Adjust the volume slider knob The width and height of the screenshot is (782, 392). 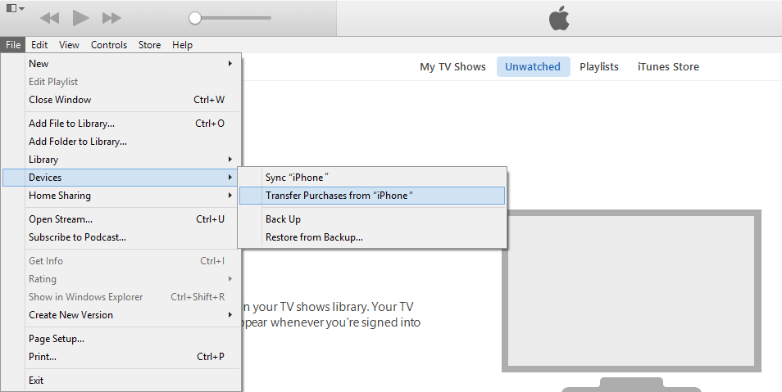(195, 19)
